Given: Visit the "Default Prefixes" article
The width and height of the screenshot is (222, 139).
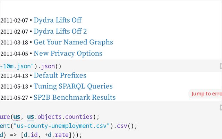Looking at the screenshot, I should [60, 75].
